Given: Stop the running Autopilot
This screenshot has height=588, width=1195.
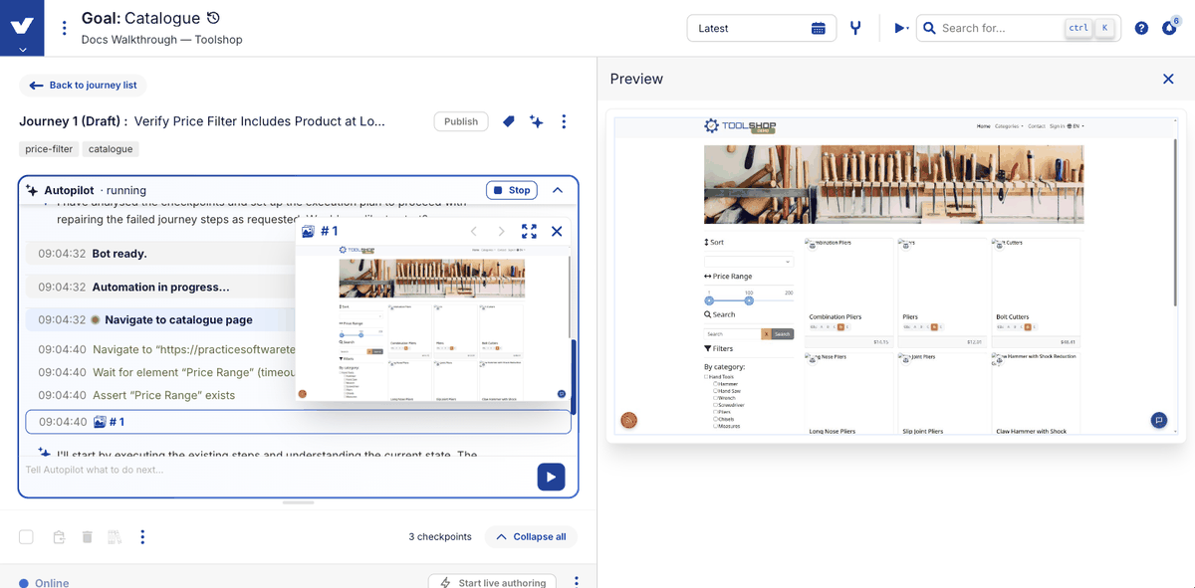Looking at the screenshot, I should 512,190.
